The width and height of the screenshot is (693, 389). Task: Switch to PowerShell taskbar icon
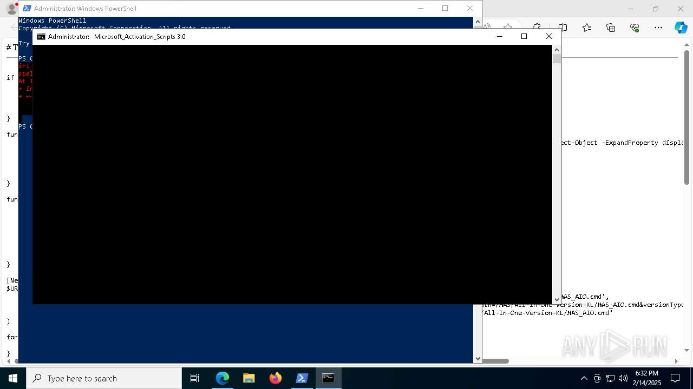(302, 378)
